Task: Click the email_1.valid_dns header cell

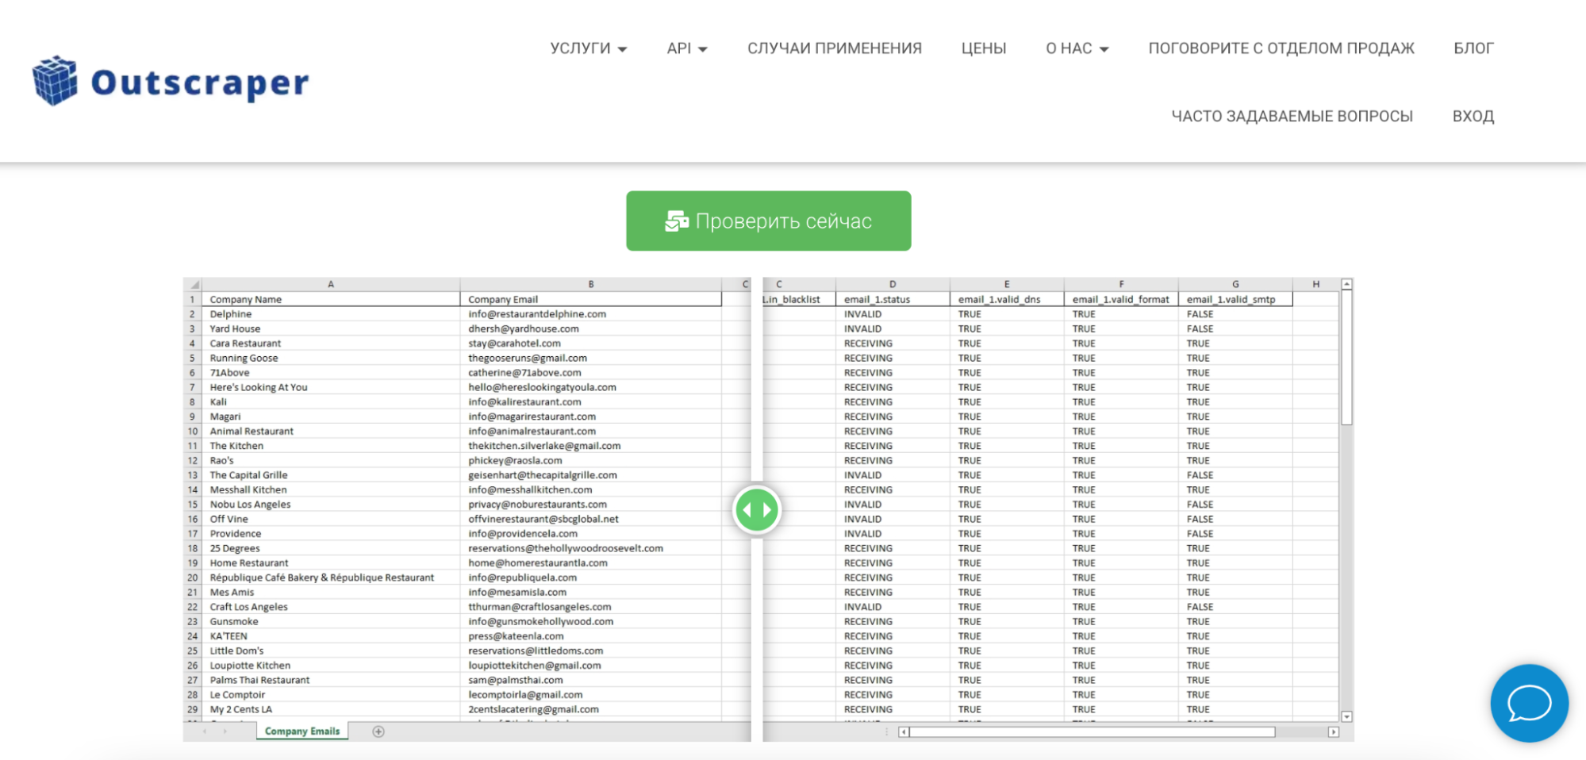Action: 1007,299
